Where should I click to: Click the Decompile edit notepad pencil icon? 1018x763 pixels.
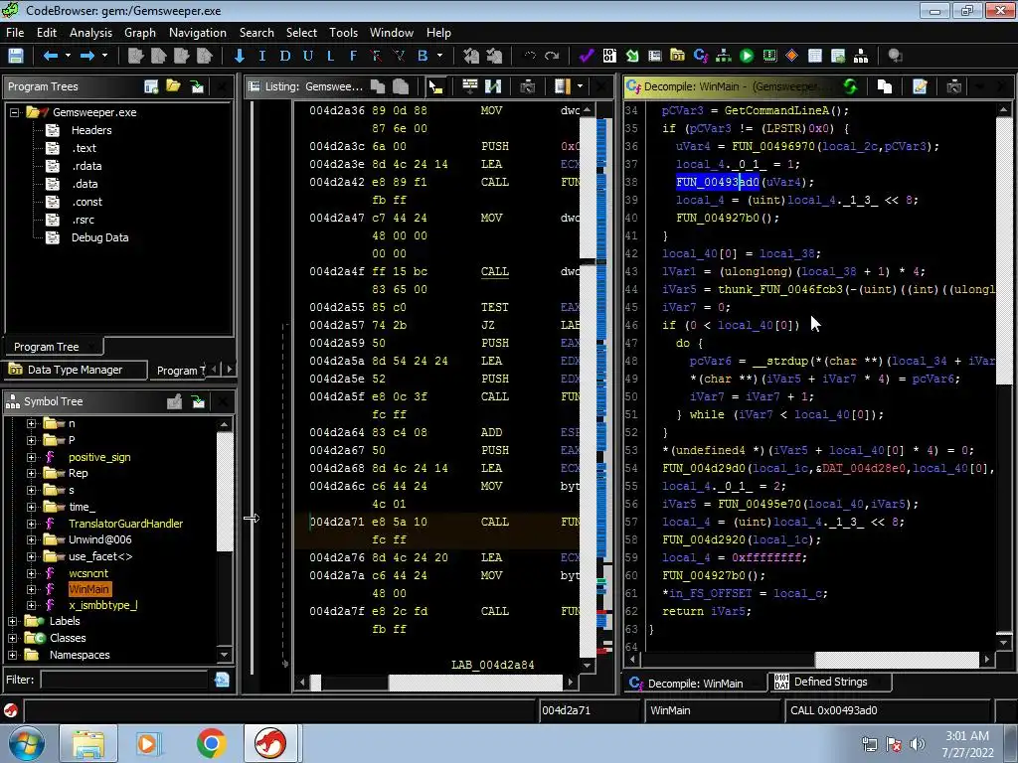[920, 86]
